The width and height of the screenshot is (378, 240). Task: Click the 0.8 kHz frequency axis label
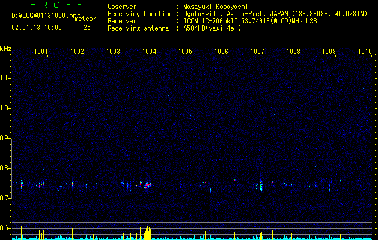(x=5, y=168)
